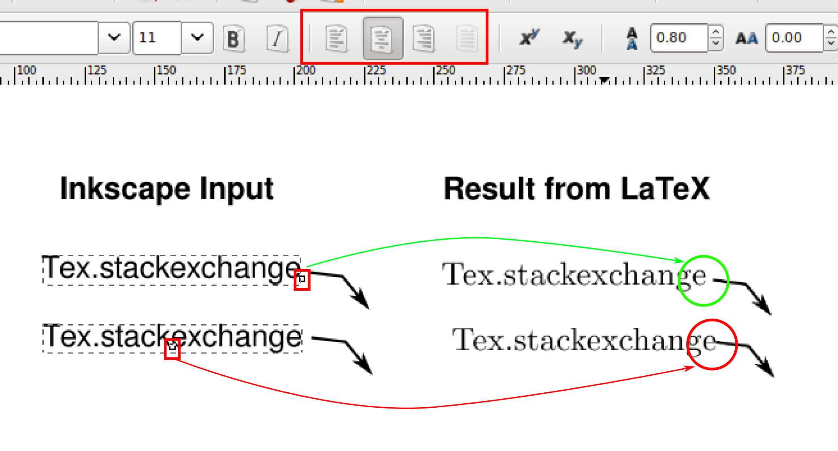Toggle superscript formatting
Image resolution: width=838 pixels, height=451 pixels.
[x=530, y=38]
